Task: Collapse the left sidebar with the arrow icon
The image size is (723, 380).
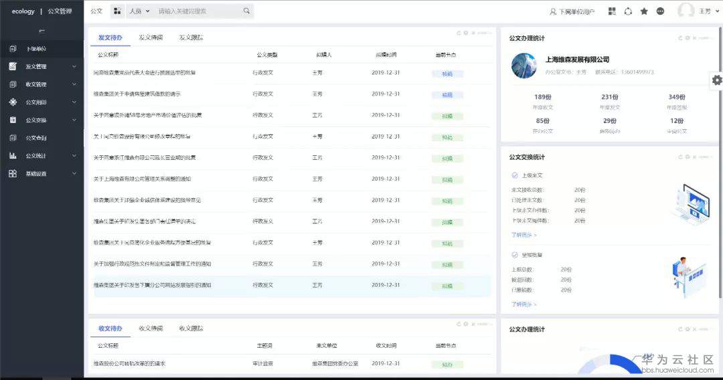Action: point(42,31)
